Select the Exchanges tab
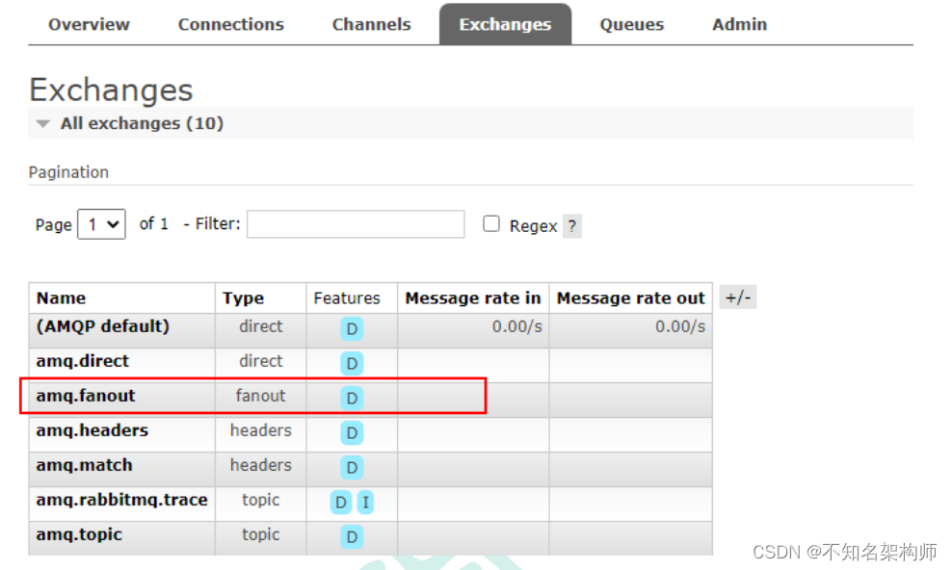Screen dimensions: 952x570 click(x=505, y=24)
